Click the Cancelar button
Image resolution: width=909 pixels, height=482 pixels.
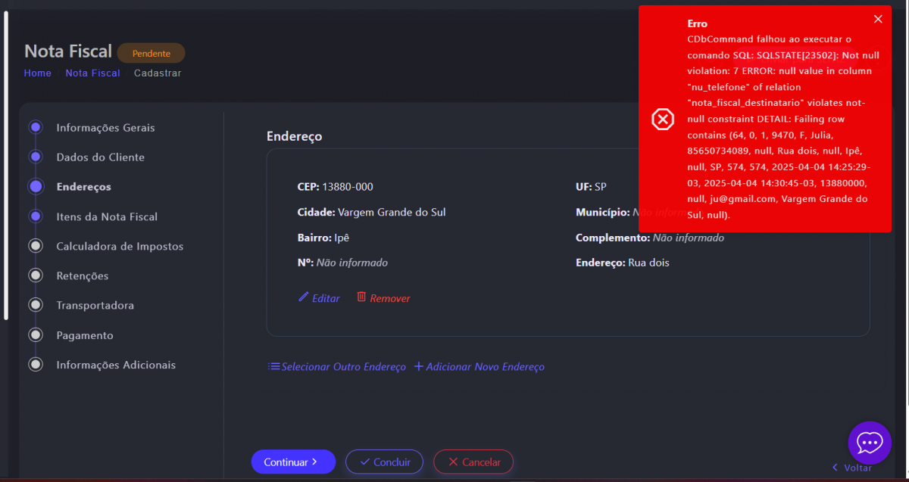pyautogui.click(x=473, y=462)
